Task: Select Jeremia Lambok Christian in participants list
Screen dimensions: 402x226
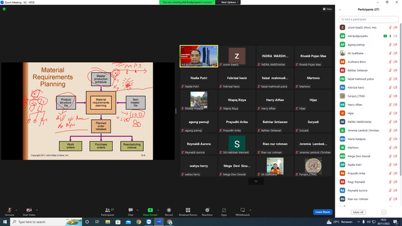Action: [369, 131]
